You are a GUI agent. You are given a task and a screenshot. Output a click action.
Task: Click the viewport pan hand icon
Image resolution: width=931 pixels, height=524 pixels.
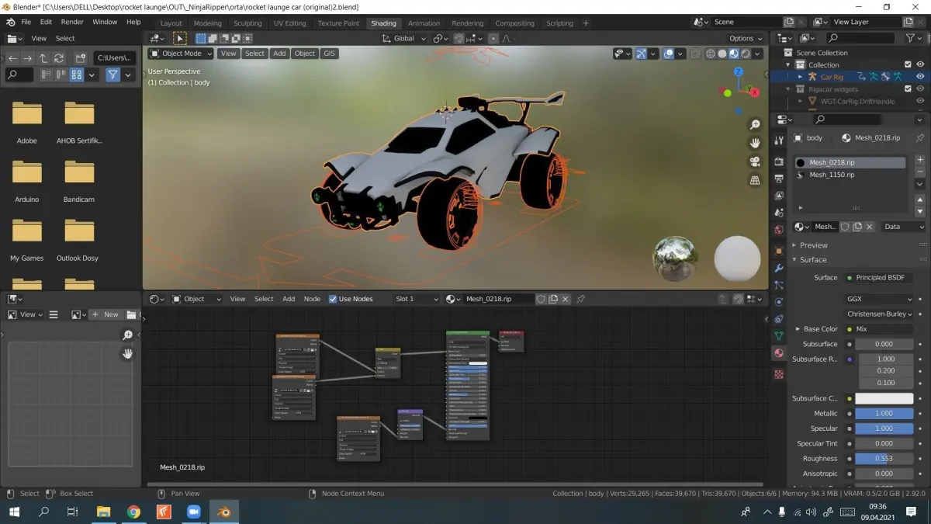(x=755, y=144)
